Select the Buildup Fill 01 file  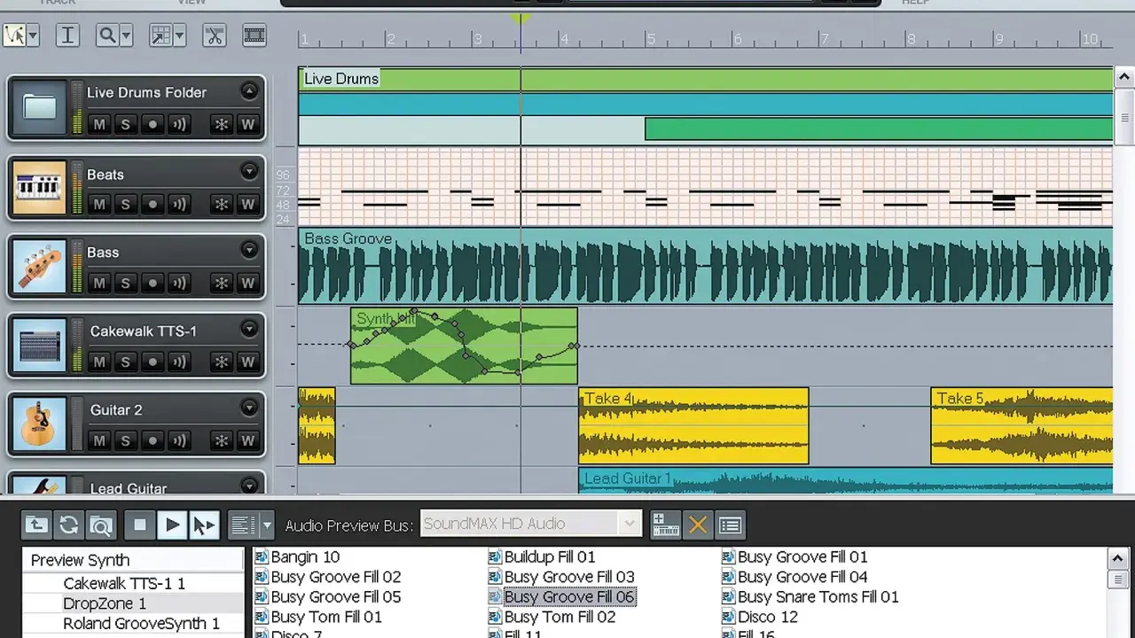click(550, 557)
